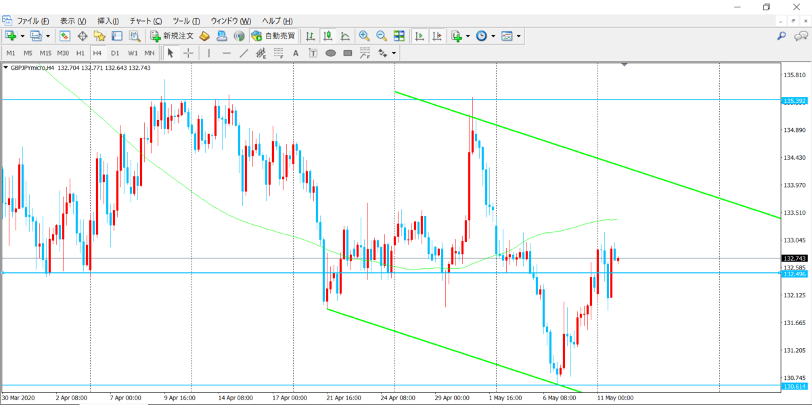Zoom out on the chart
The height and width of the screenshot is (405, 812).
point(382,36)
